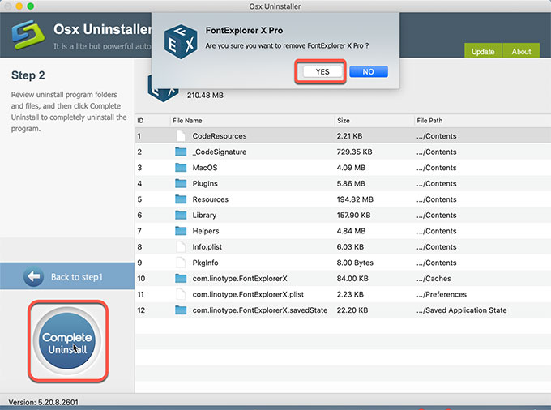Click the 729.35 KB size value
This screenshot has height=410, width=551.
(354, 152)
